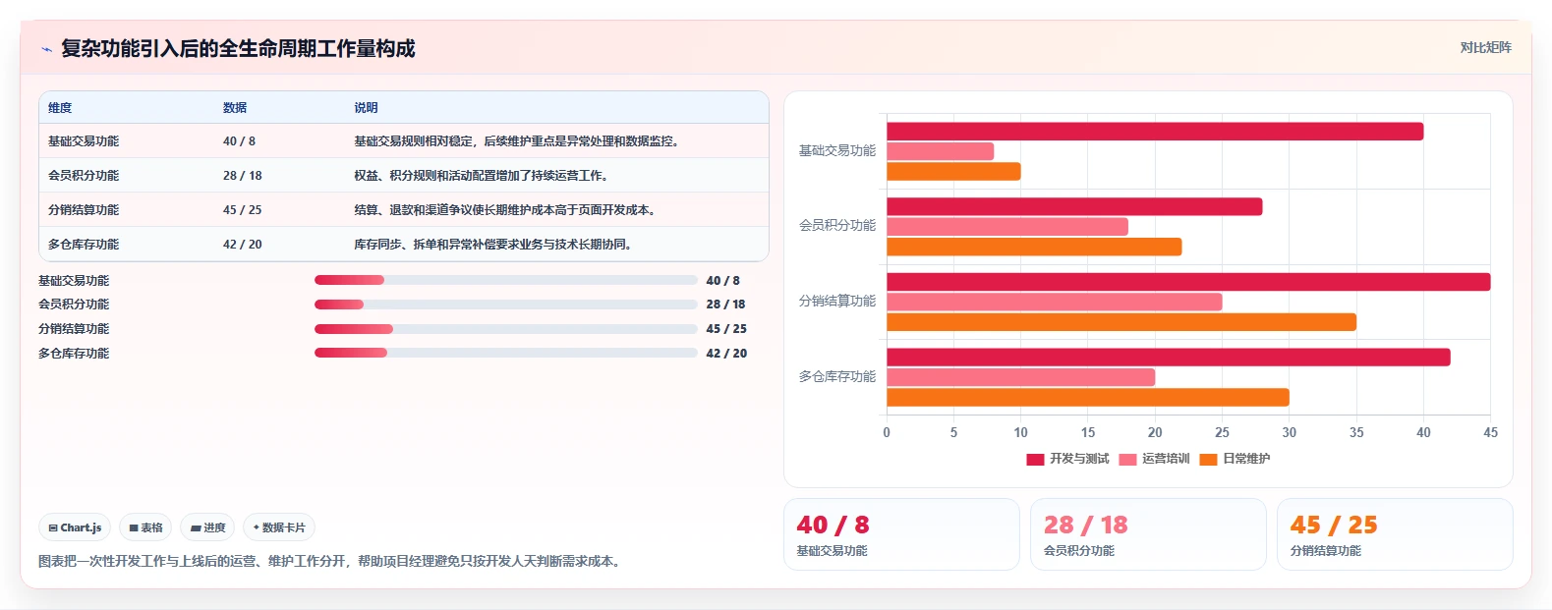1552x610 pixels.
Task: Select the 多仓库存功能 table row name
Action: coord(84,245)
